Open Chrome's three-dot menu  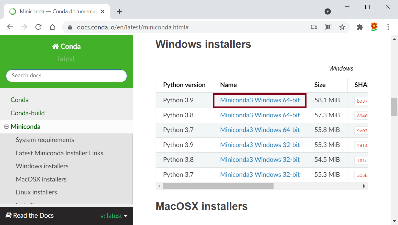(x=388, y=27)
